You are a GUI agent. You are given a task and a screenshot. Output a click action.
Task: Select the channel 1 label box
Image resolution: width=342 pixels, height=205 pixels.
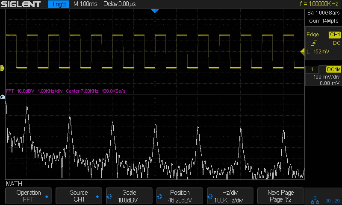[x=313, y=69]
